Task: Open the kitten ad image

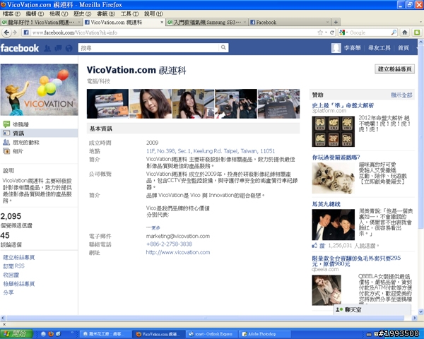Action: tap(333, 178)
